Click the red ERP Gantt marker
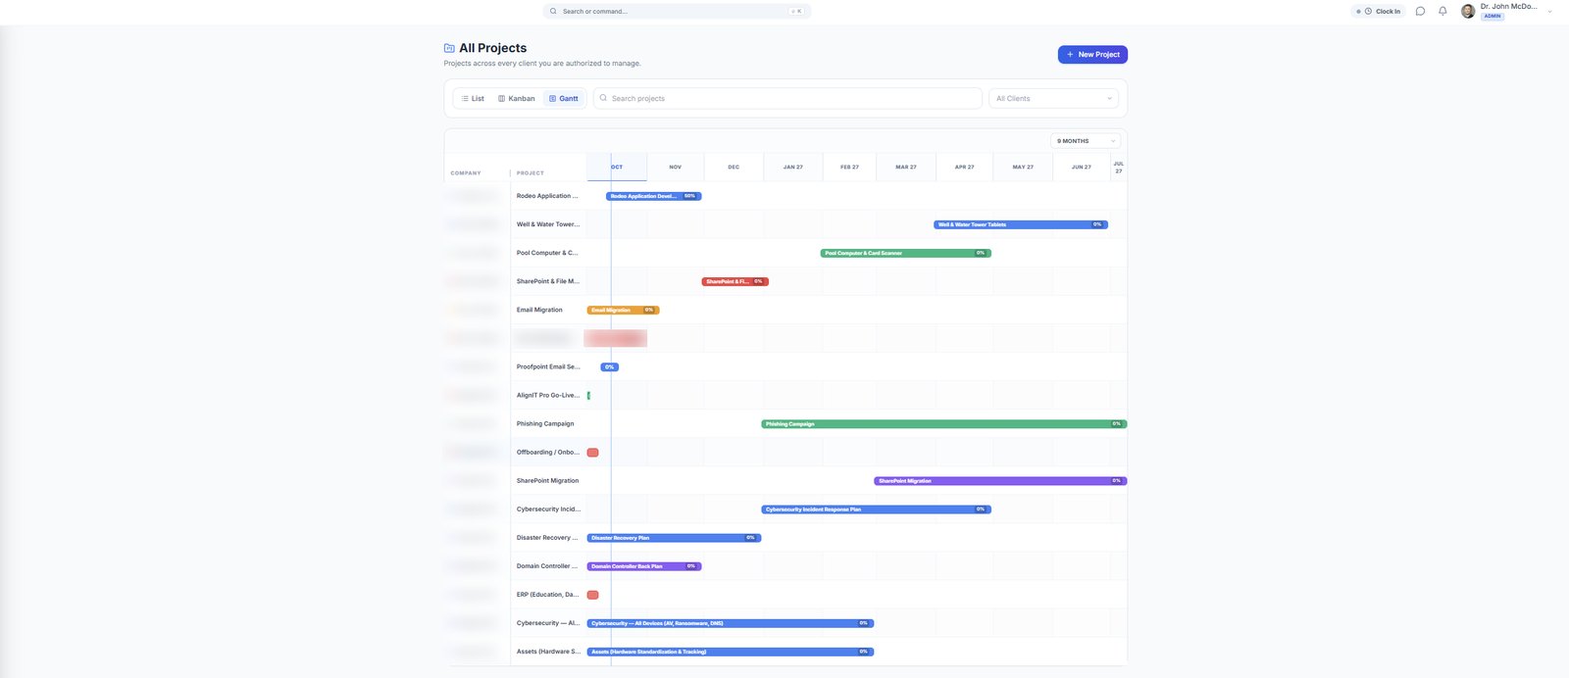 point(593,595)
